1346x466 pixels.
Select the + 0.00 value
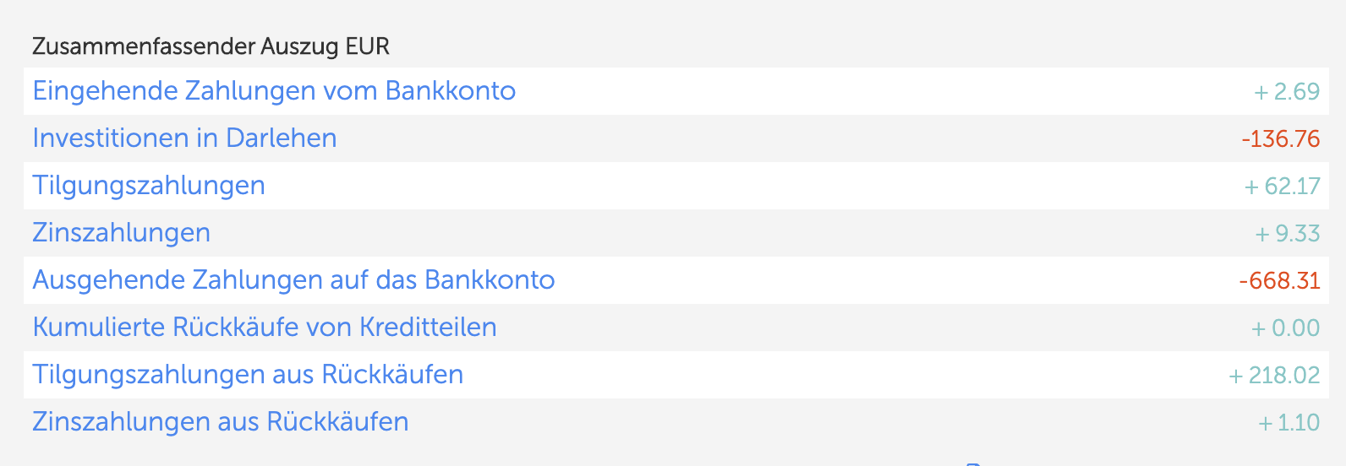(1286, 328)
